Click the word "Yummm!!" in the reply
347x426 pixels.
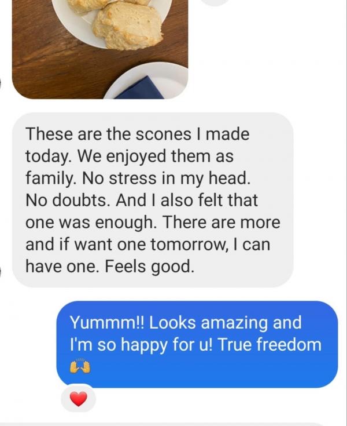tap(108, 322)
